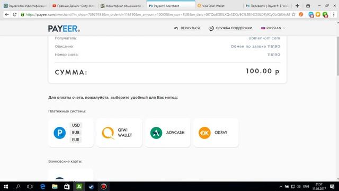Click the Payeer logo in the header

click(64, 29)
